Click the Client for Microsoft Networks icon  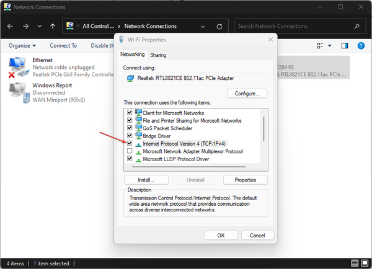coord(138,112)
